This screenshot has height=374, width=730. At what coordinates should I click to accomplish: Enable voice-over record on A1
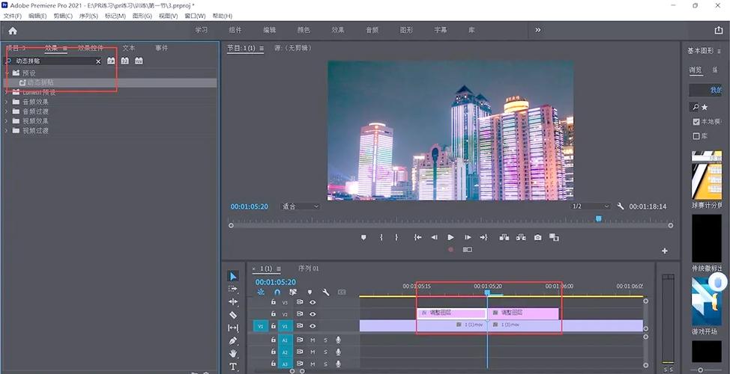[339, 340]
